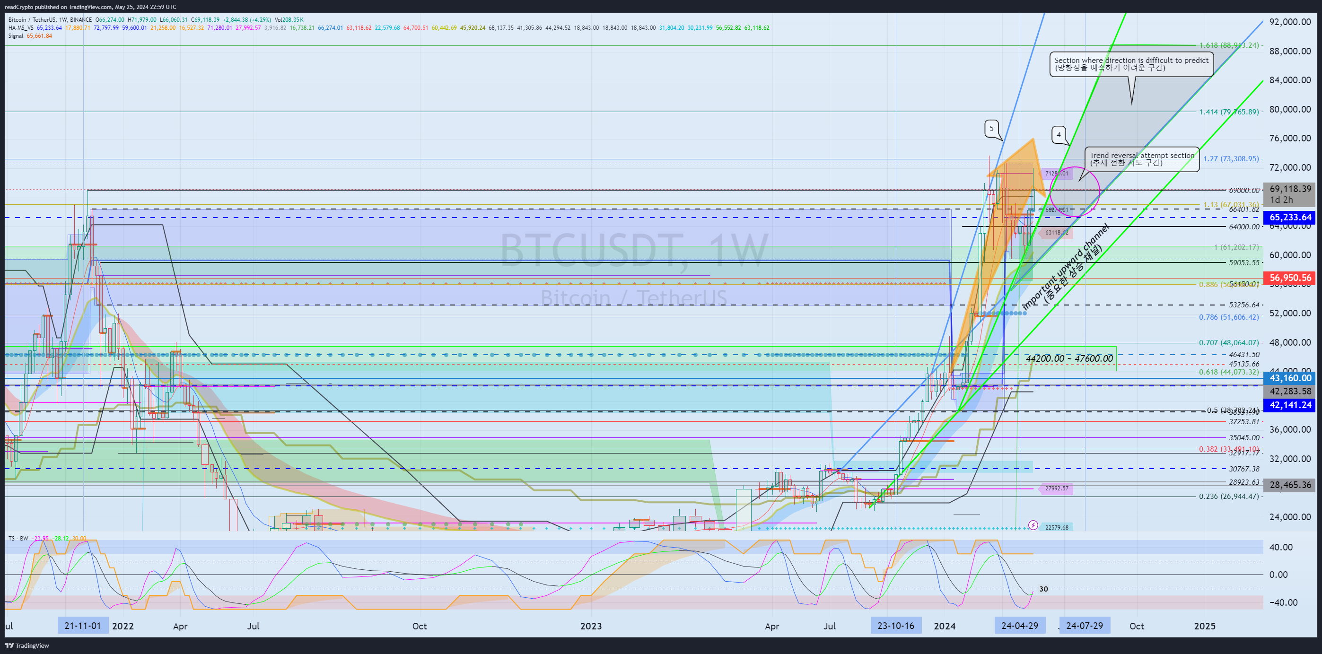
Task: Click the cyan 22579.68 chart tag
Action: [x=1056, y=527]
